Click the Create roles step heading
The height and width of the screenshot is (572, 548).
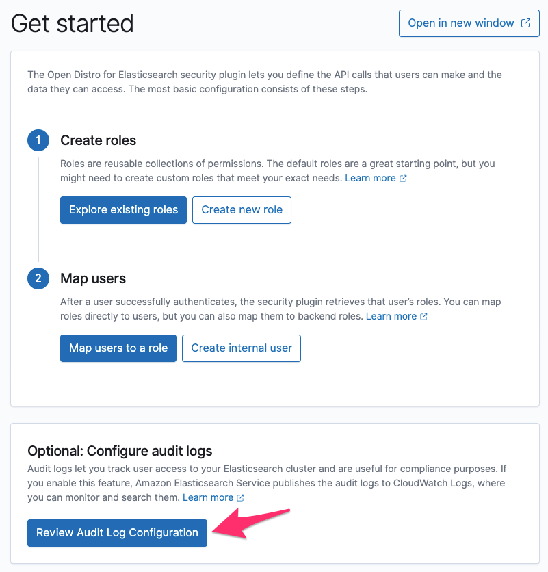point(98,140)
